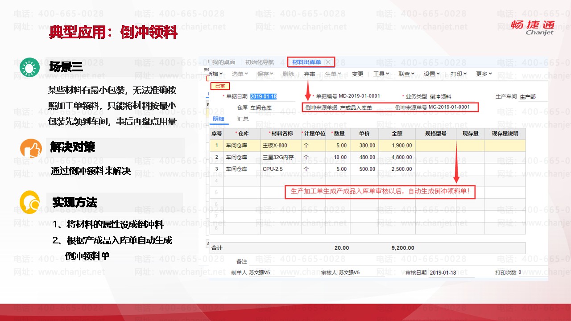This screenshot has width=571, height=321.
Task: Click the 单据日期 field showing 2019-01-18
Action: [x=272, y=96]
